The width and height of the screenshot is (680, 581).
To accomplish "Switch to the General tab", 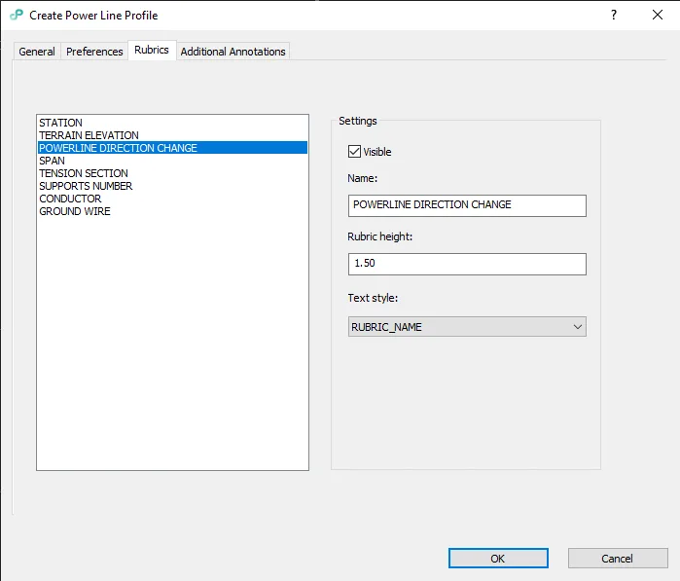I will pos(37,52).
